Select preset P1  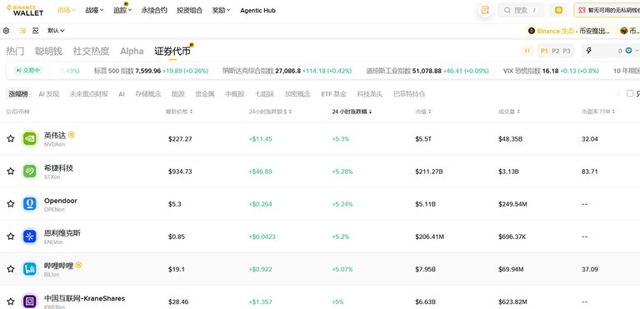544,51
